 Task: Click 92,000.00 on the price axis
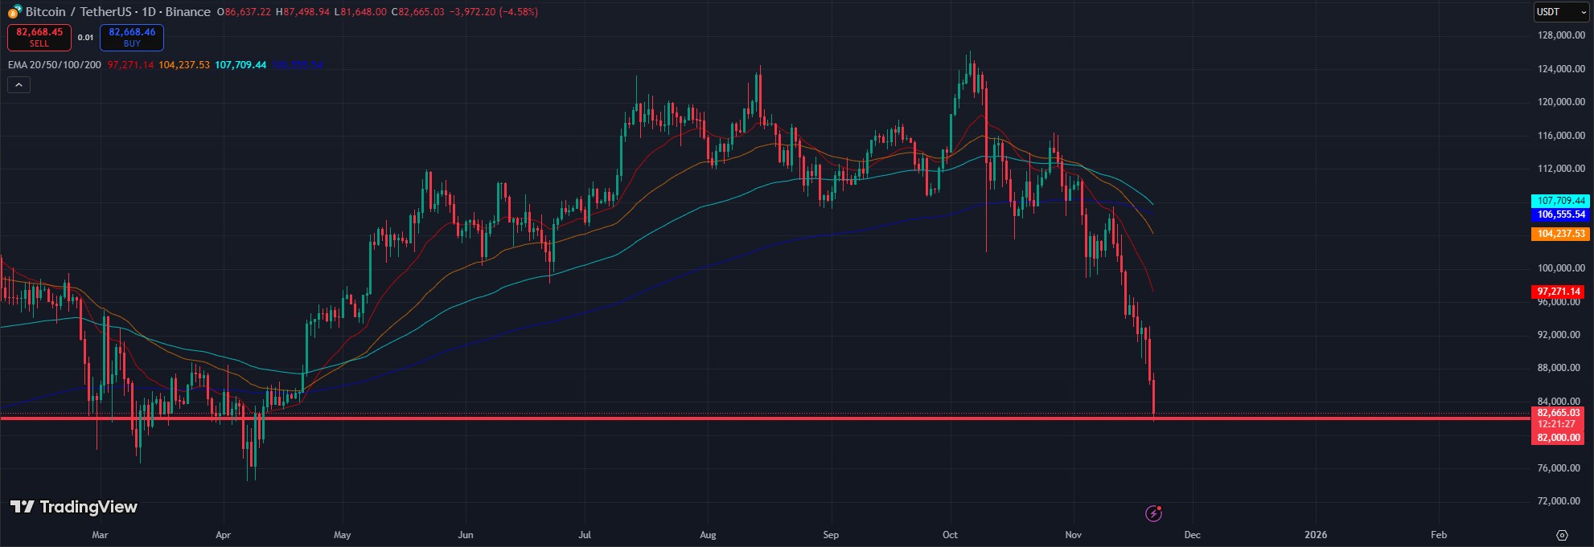click(x=1559, y=335)
